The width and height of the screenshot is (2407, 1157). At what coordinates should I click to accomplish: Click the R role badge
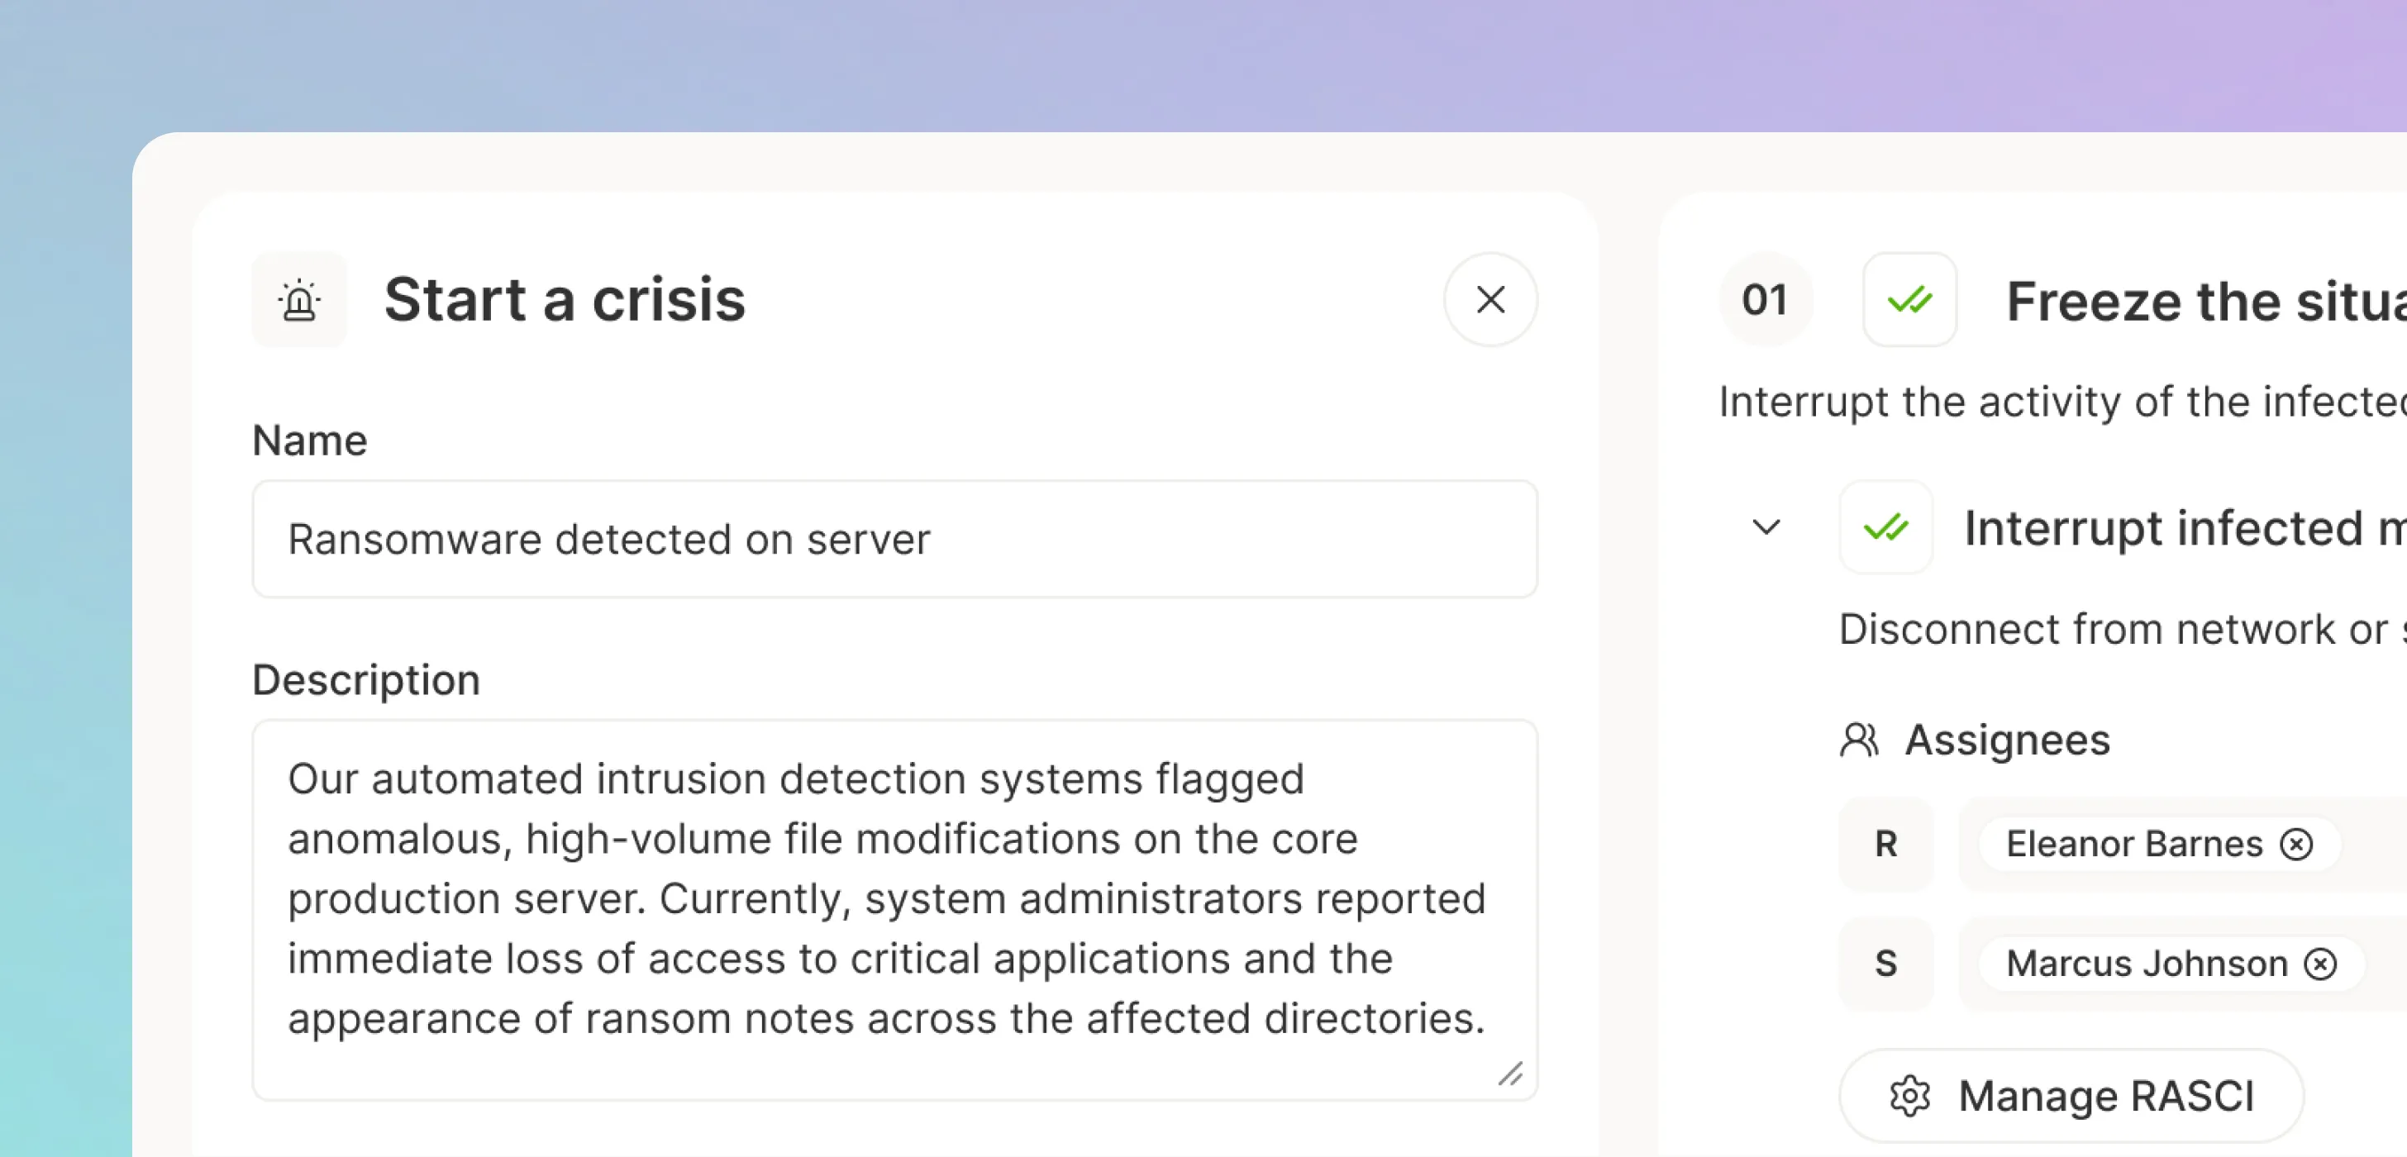pyautogui.click(x=1885, y=844)
